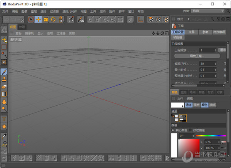Viewport: 231px width, 168px height.
Task: Open the 渲染 render menu
Action: (x=102, y=11)
